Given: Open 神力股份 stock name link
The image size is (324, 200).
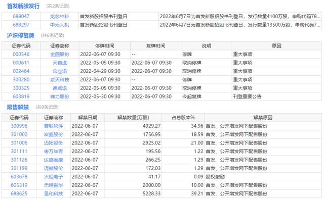Looking at the screenshot, I should [x=60, y=96].
